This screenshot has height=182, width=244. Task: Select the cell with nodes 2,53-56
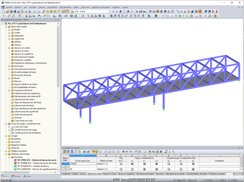(x=83, y=164)
